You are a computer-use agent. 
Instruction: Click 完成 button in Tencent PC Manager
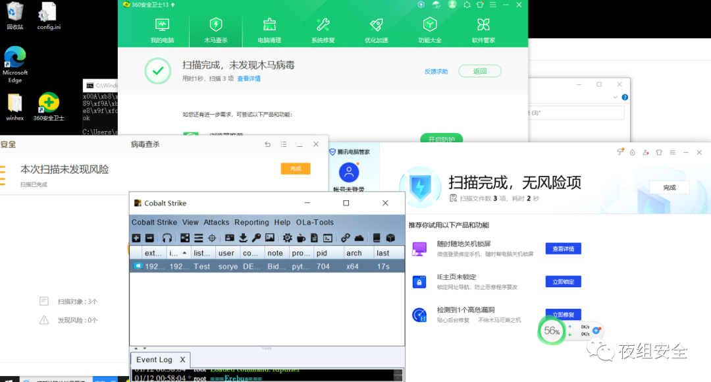[670, 187]
